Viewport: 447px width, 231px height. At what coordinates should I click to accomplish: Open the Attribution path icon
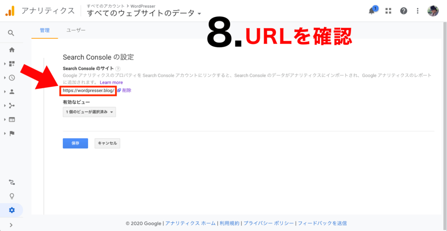click(x=12, y=182)
